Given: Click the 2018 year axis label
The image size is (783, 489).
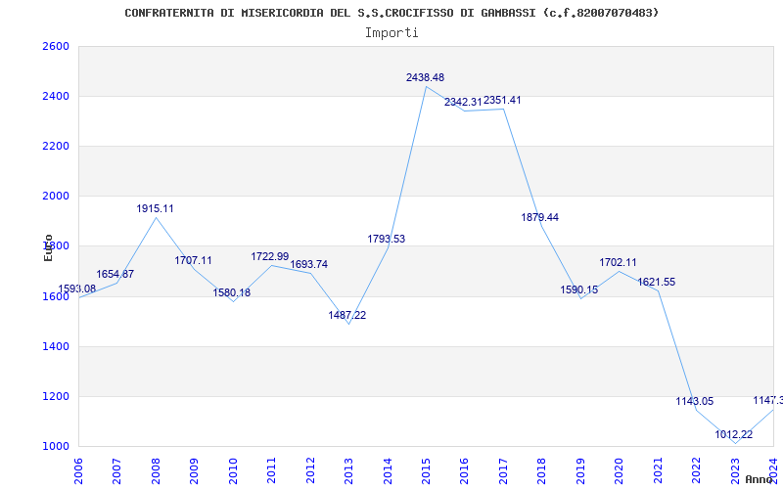Looking at the screenshot, I should pyautogui.click(x=542, y=470).
